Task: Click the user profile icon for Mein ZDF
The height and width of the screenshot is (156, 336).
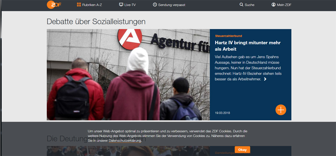Action: point(274,5)
